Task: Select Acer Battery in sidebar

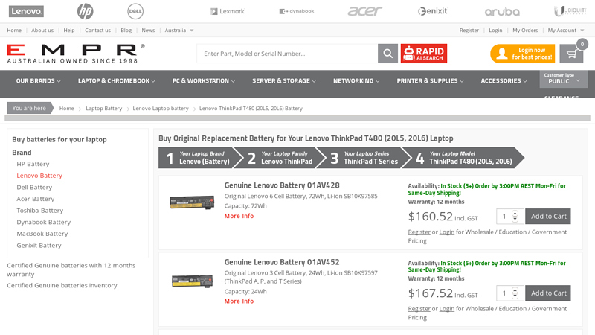Action: pyautogui.click(x=36, y=199)
